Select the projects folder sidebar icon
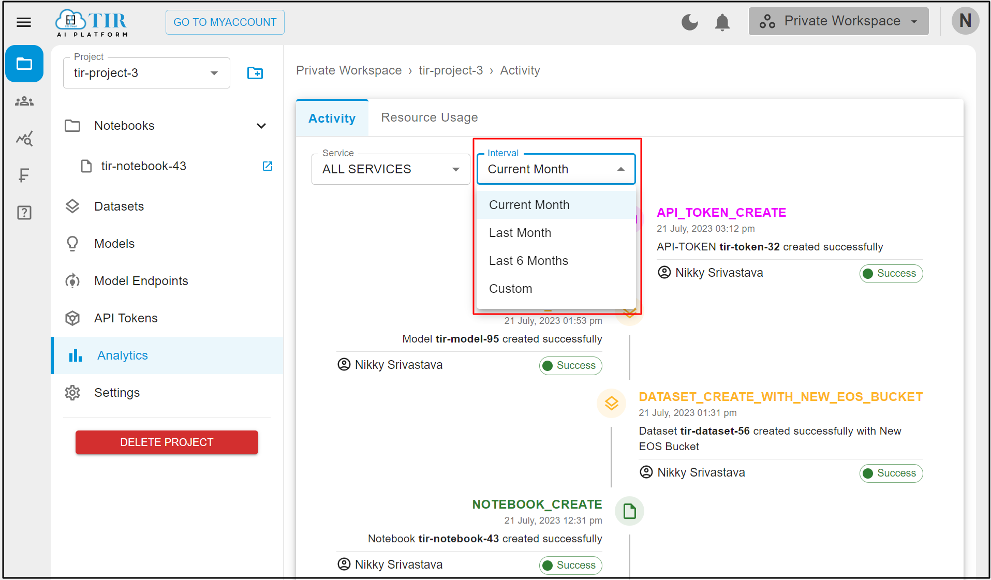Viewport: 991px width, 580px height. (x=24, y=64)
